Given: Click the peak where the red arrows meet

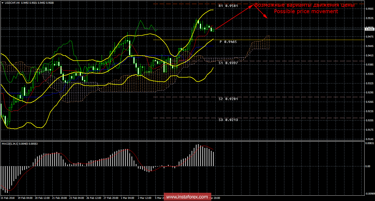Looking at the screenshot, I should (x=253, y=6).
